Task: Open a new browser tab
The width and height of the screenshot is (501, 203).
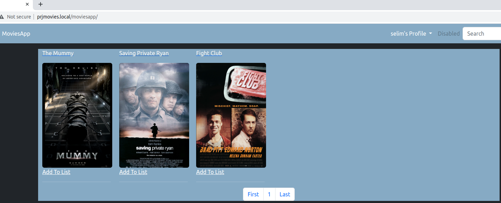Action: [x=41, y=4]
